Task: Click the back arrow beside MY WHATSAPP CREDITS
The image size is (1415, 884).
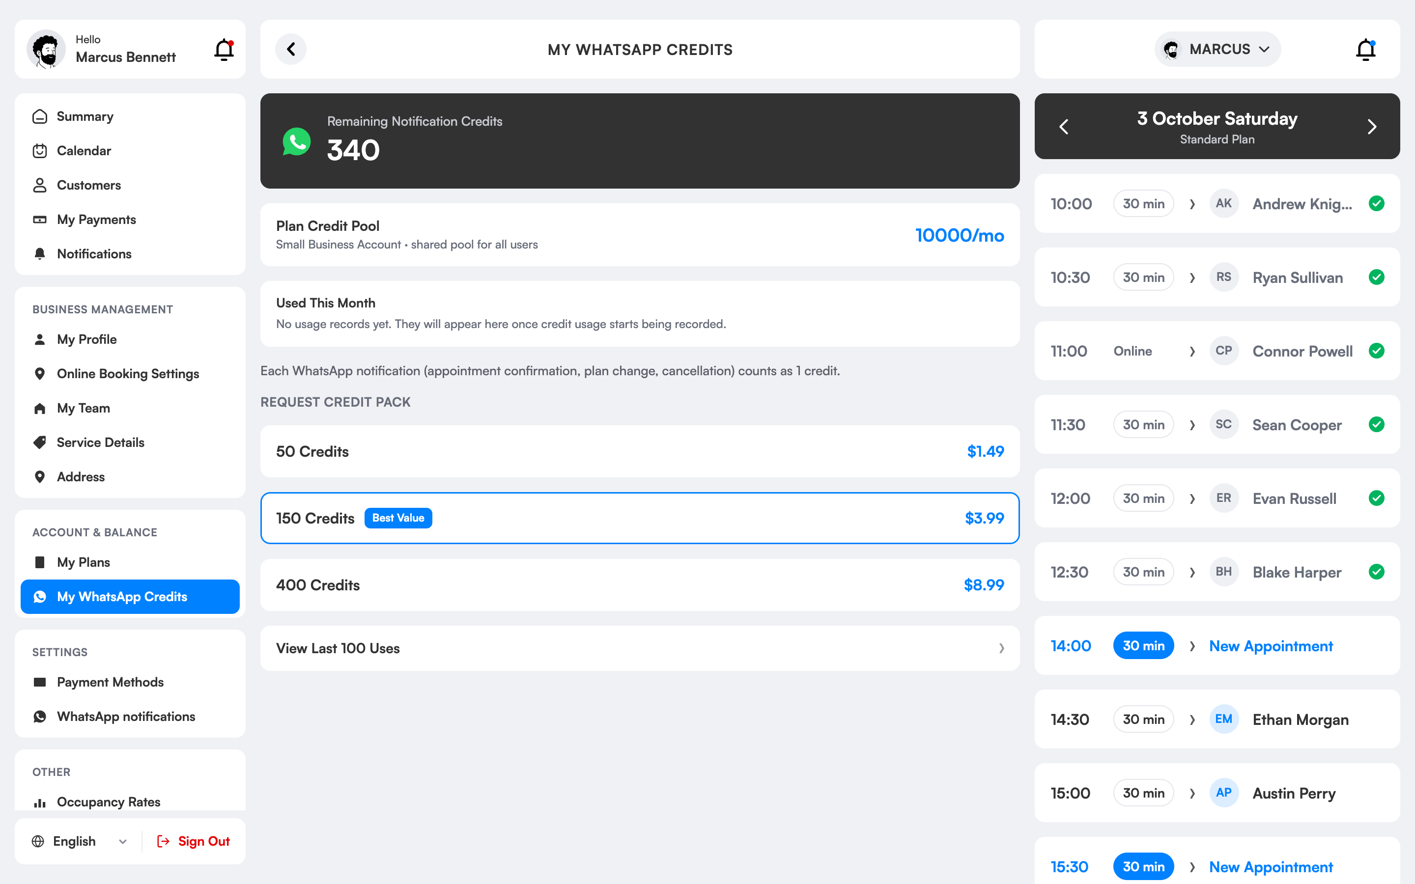Action: (290, 49)
